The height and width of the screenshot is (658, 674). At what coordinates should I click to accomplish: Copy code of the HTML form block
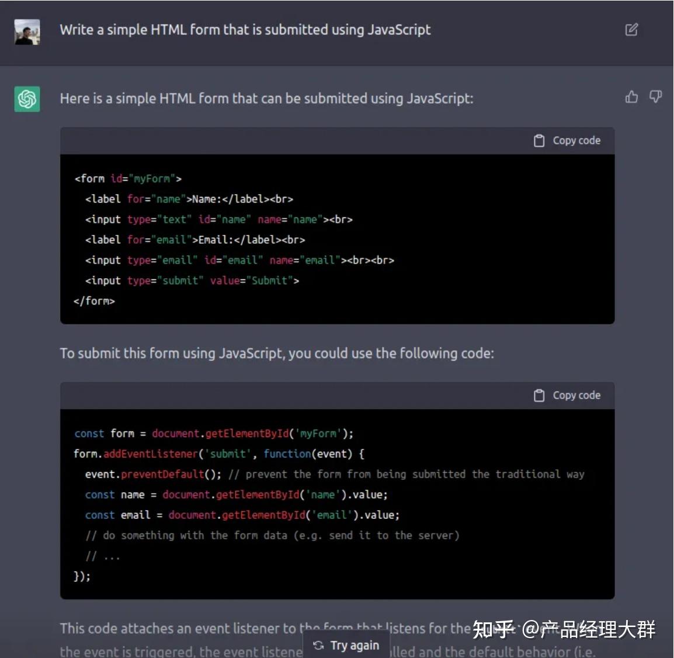coord(567,141)
